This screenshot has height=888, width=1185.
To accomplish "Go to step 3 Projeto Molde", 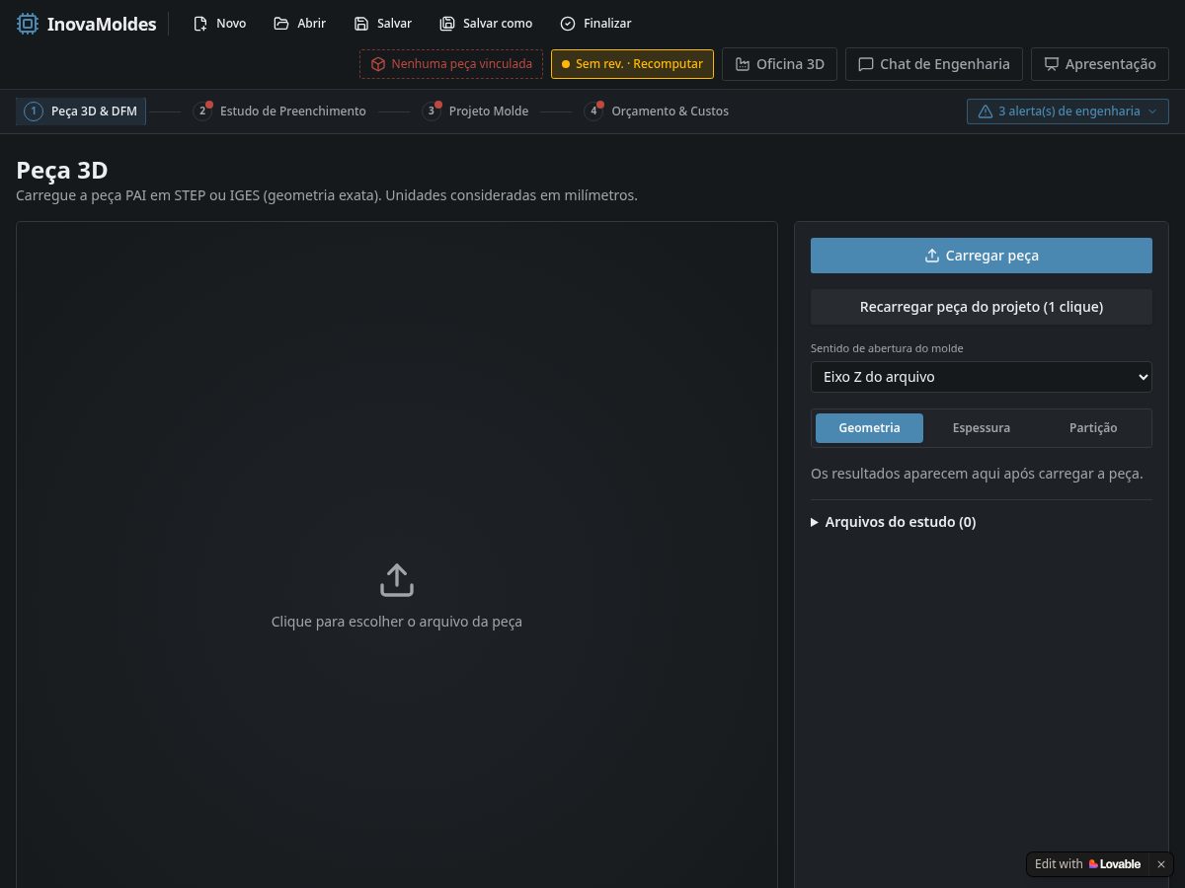I will pyautogui.click(x=475, y=111).
